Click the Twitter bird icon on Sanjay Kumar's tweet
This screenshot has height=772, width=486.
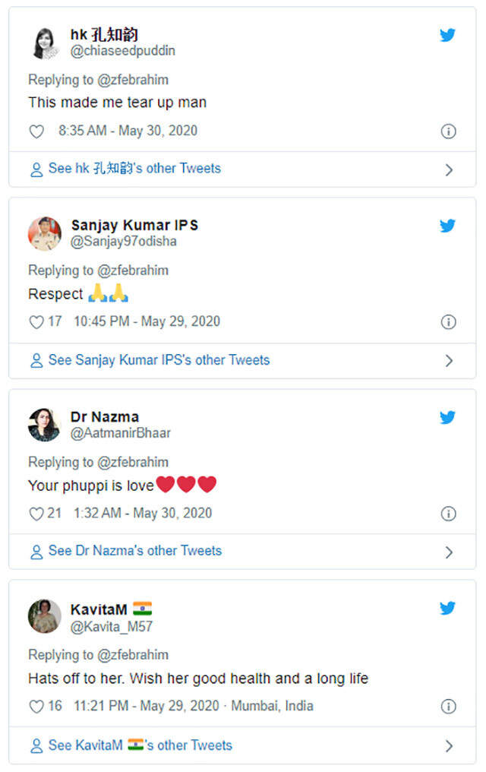448,226
